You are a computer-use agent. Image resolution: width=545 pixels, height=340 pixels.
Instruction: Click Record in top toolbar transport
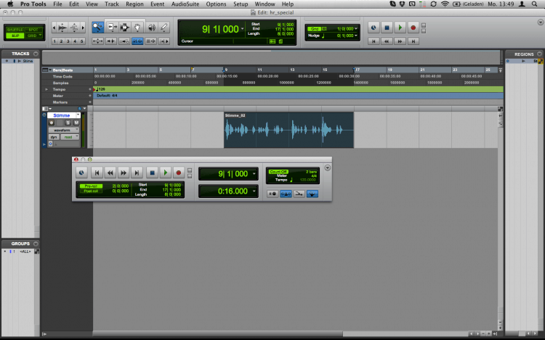[x=413, y=28]
